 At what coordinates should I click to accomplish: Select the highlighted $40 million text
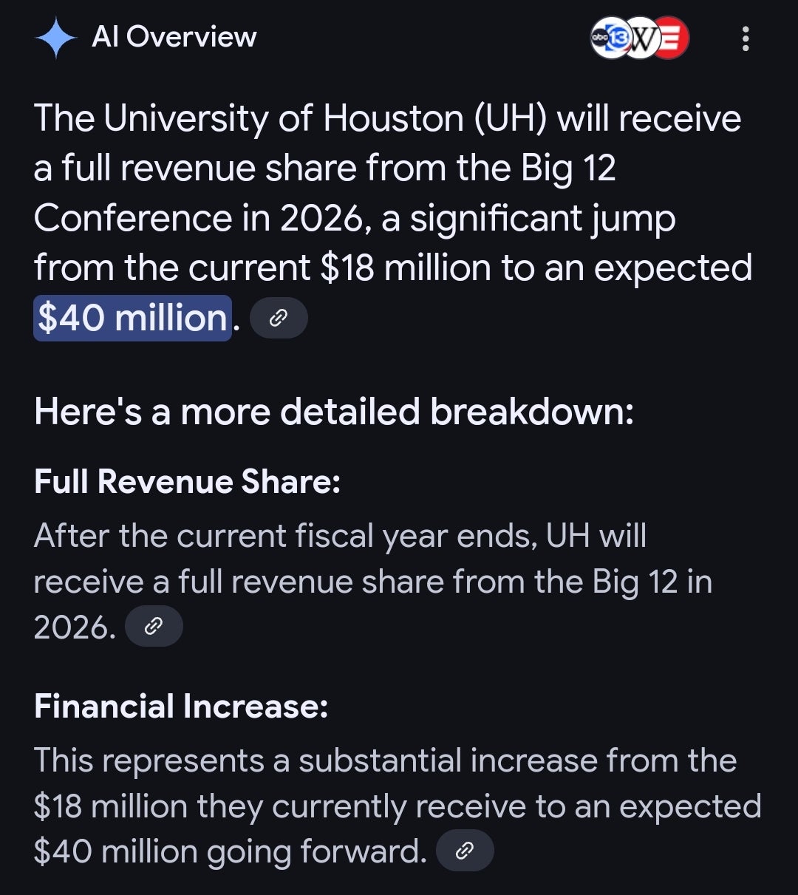[132, 319]
